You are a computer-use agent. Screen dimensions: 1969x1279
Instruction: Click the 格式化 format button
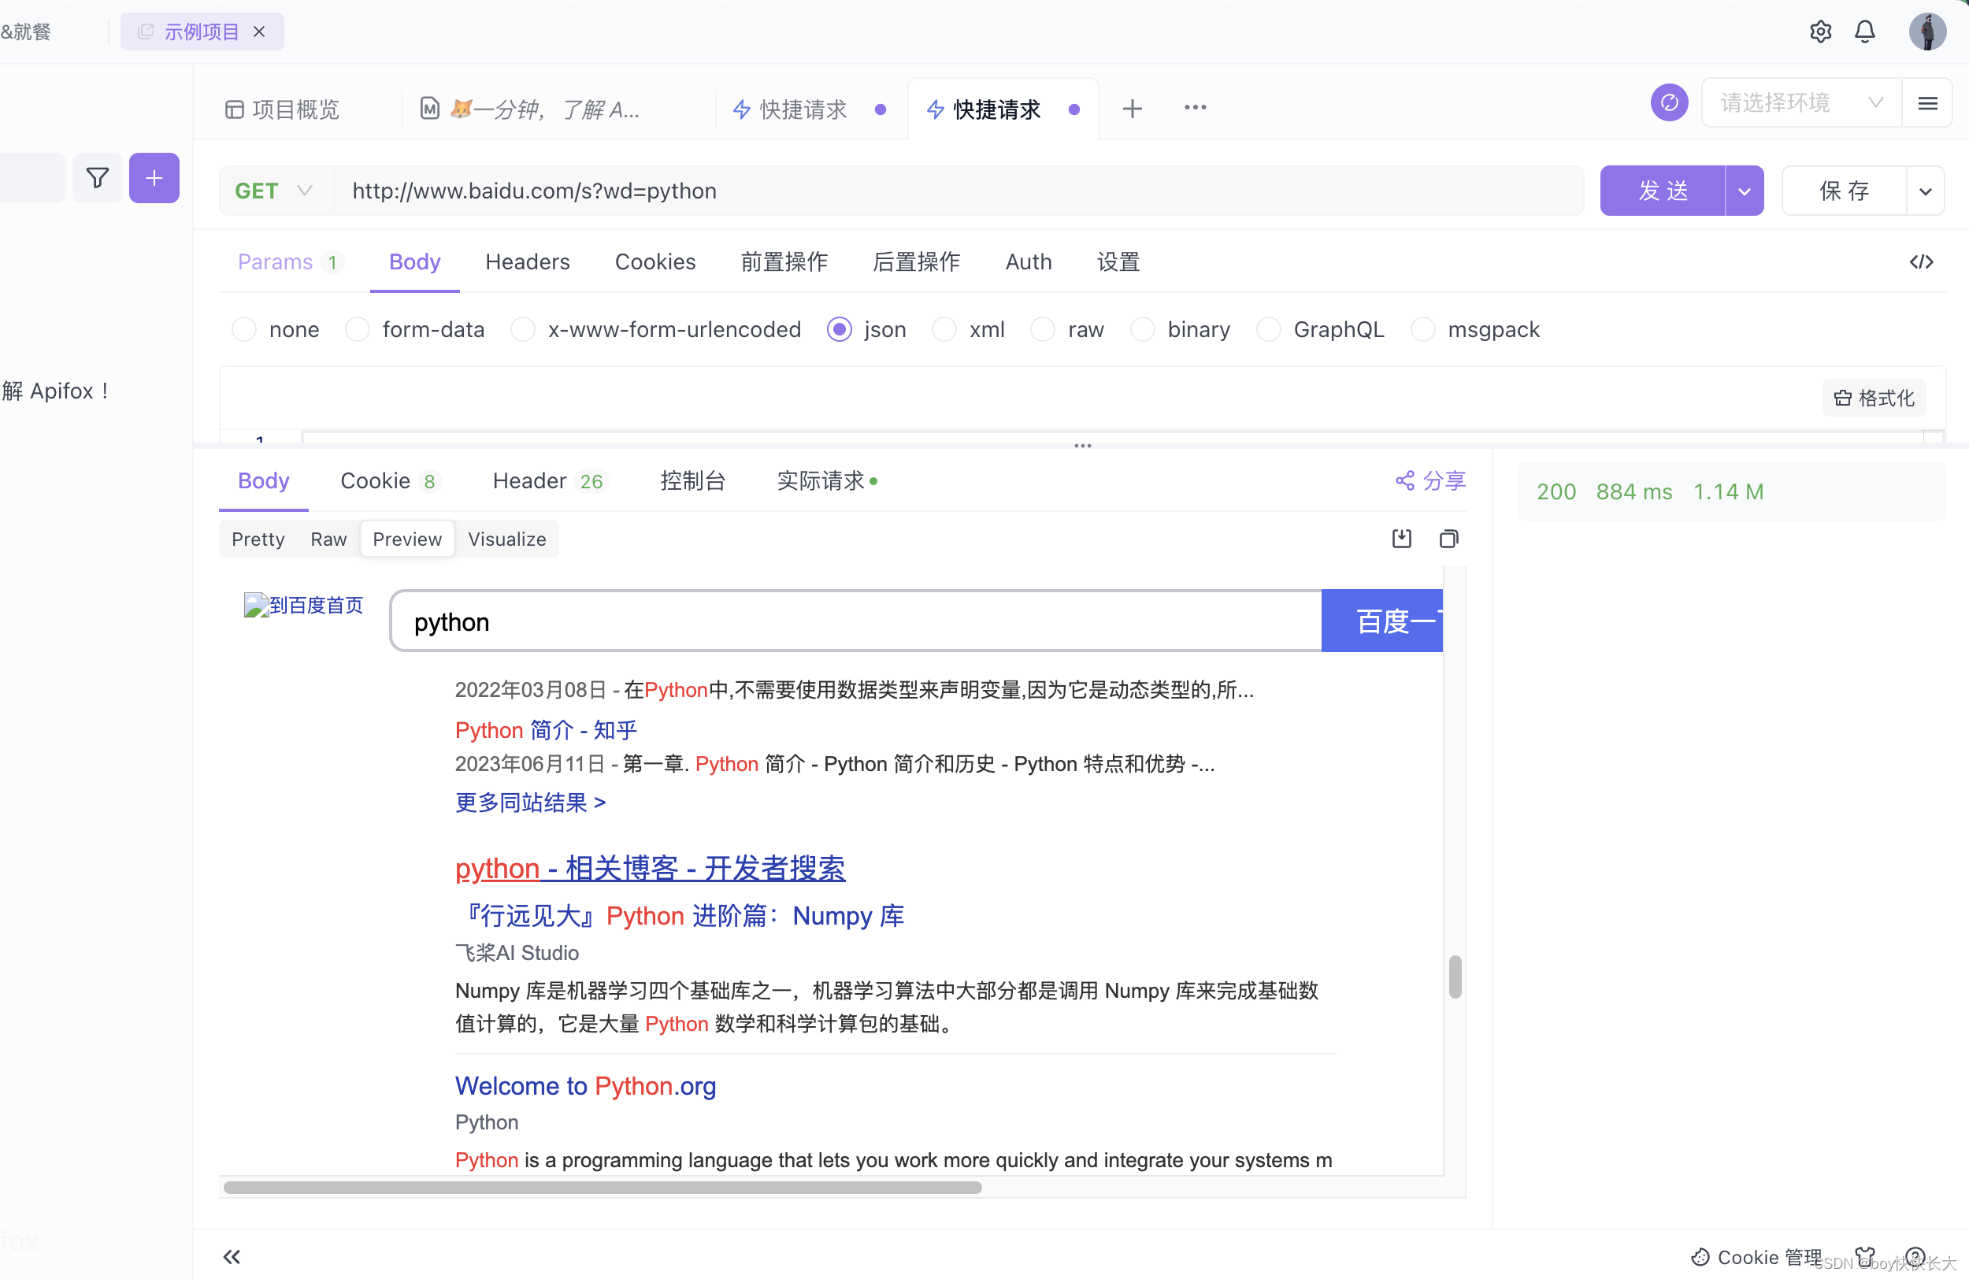1873,398
